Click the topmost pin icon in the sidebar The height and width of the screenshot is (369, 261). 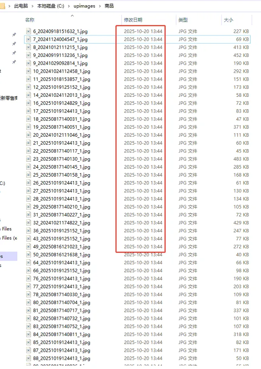pos(14,35)
